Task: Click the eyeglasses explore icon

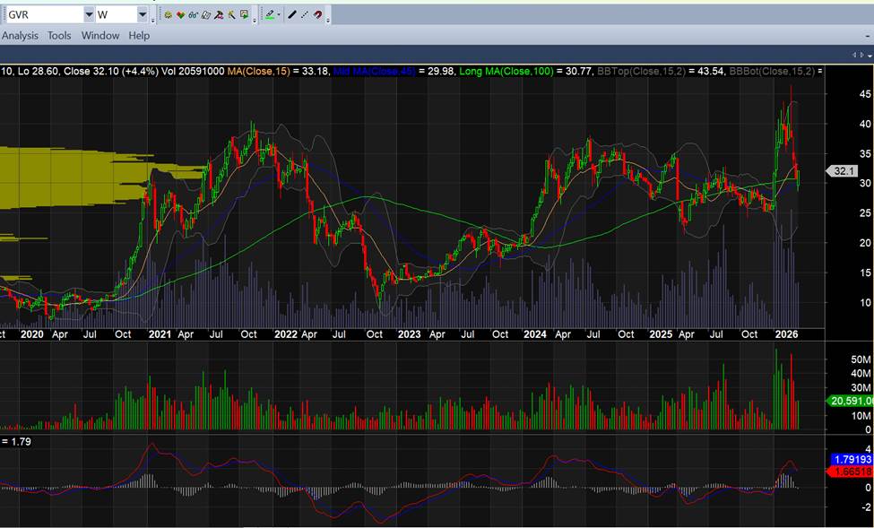Action: [194, 15]
